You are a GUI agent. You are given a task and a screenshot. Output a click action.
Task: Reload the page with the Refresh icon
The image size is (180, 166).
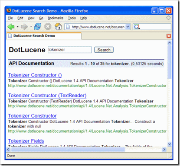[x=38, y=27]
